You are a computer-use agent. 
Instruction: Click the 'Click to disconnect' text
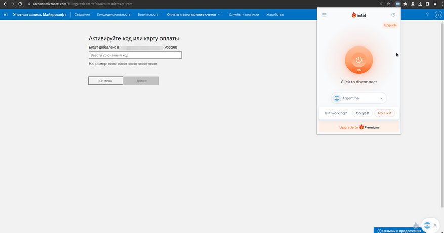pos(359,82)
